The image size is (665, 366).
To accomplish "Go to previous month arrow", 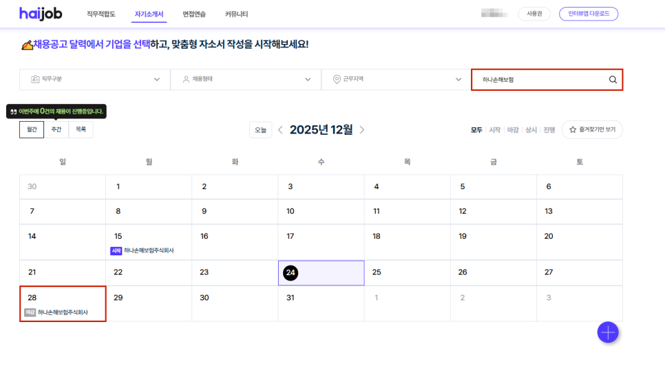I will tap(280, 130).
